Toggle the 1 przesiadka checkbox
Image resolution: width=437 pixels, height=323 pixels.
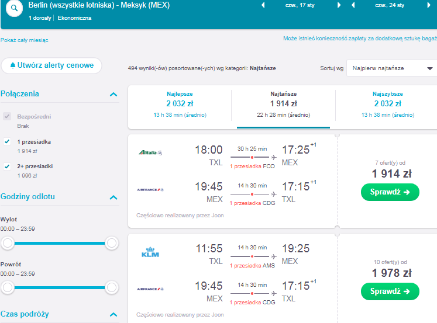(7, 141)
